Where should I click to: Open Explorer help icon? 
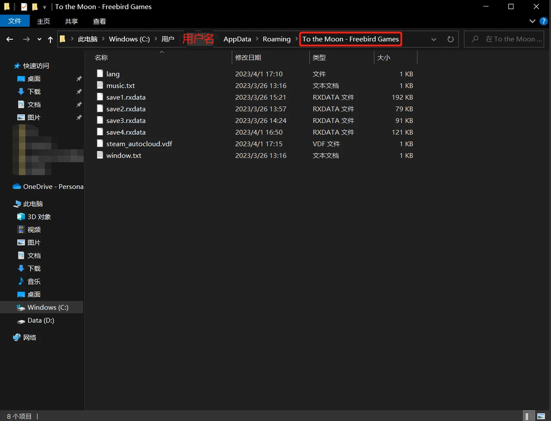(543, 21)
